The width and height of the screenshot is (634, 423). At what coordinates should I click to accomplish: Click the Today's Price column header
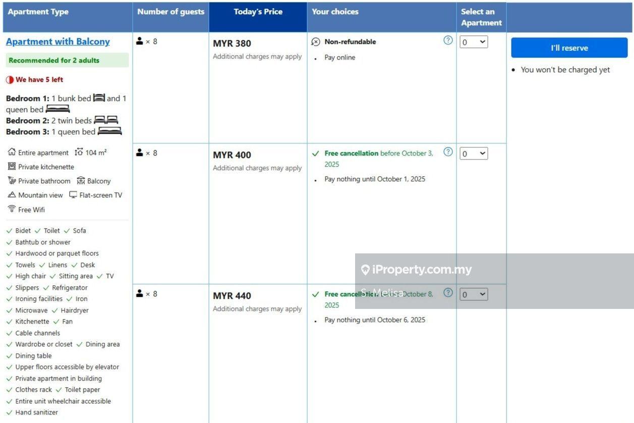[258, 12]
